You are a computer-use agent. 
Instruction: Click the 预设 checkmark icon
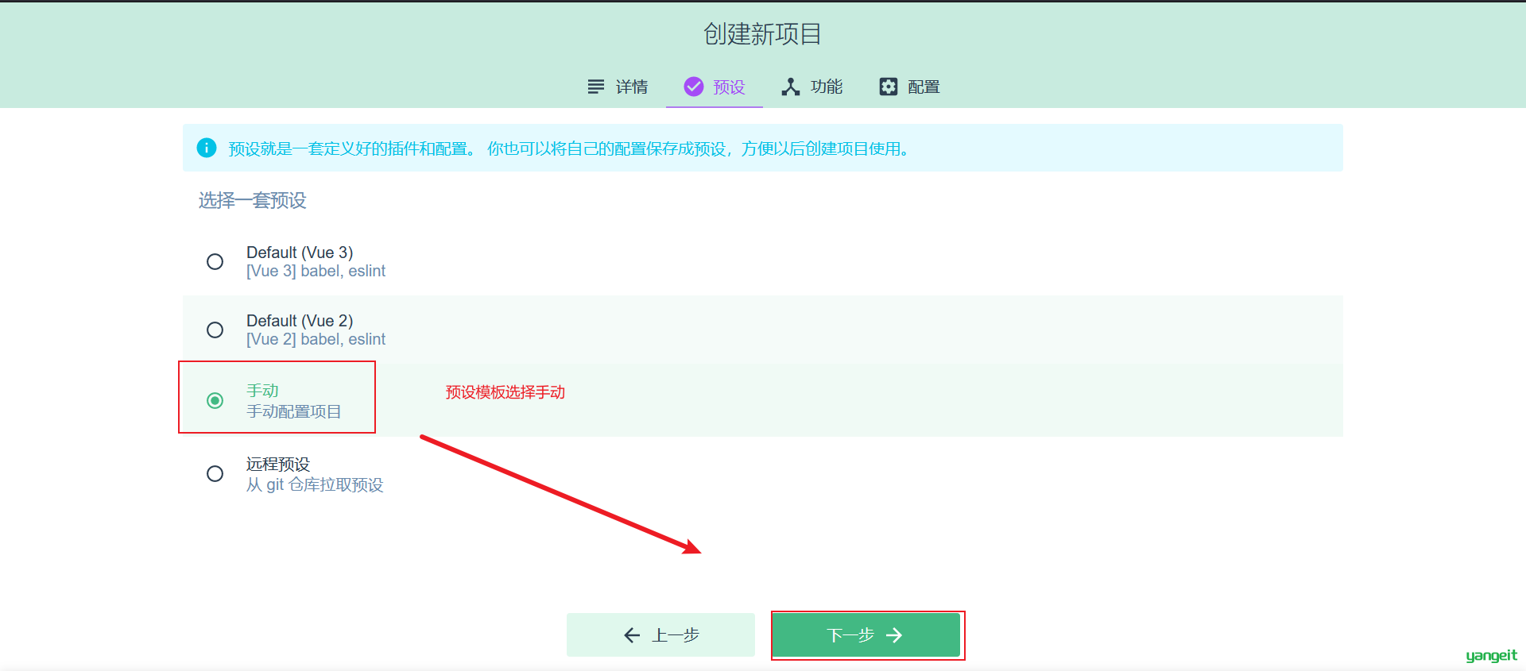click(694, 87)
